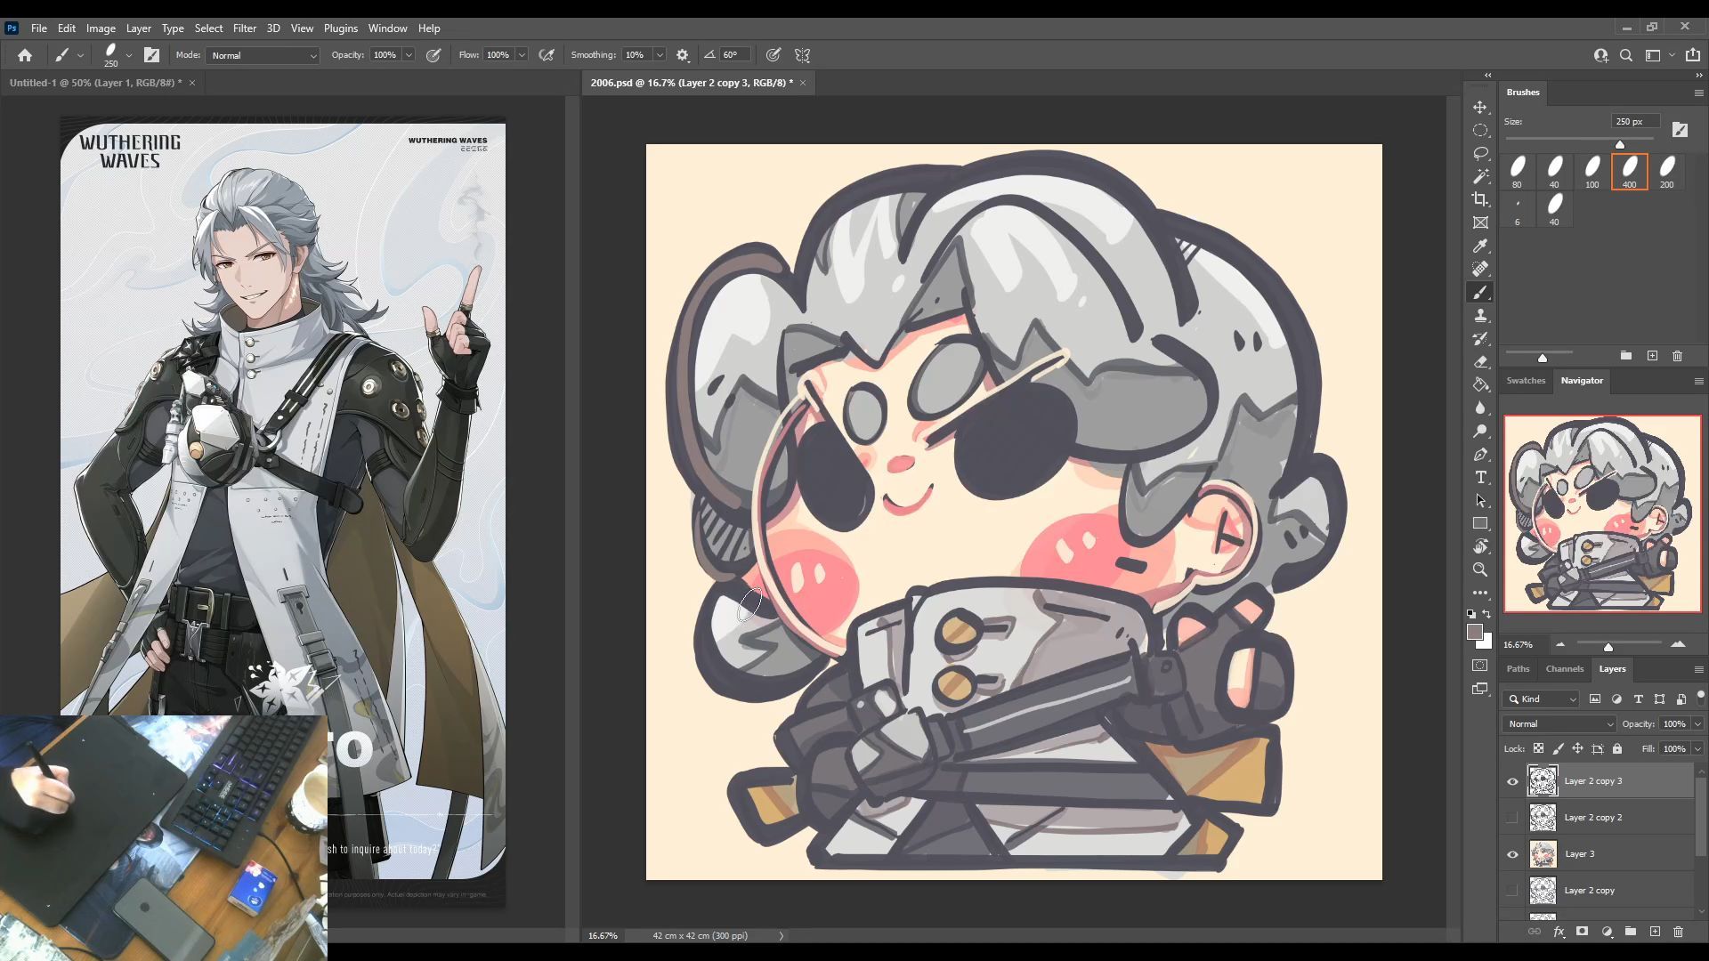Select the Path Selection tool
This screenshot has width=1709, height=961.
1480,500
